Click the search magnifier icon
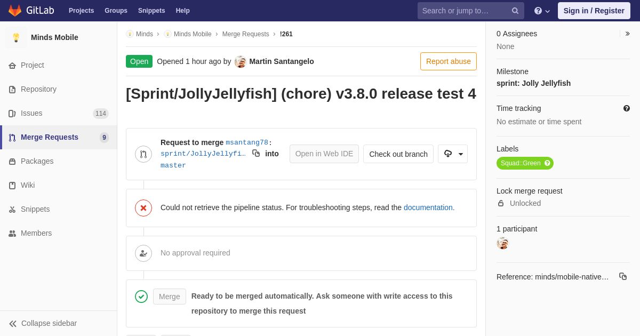 515,11
